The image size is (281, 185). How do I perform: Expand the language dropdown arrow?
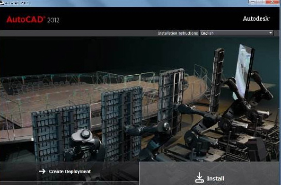point(271,33)
